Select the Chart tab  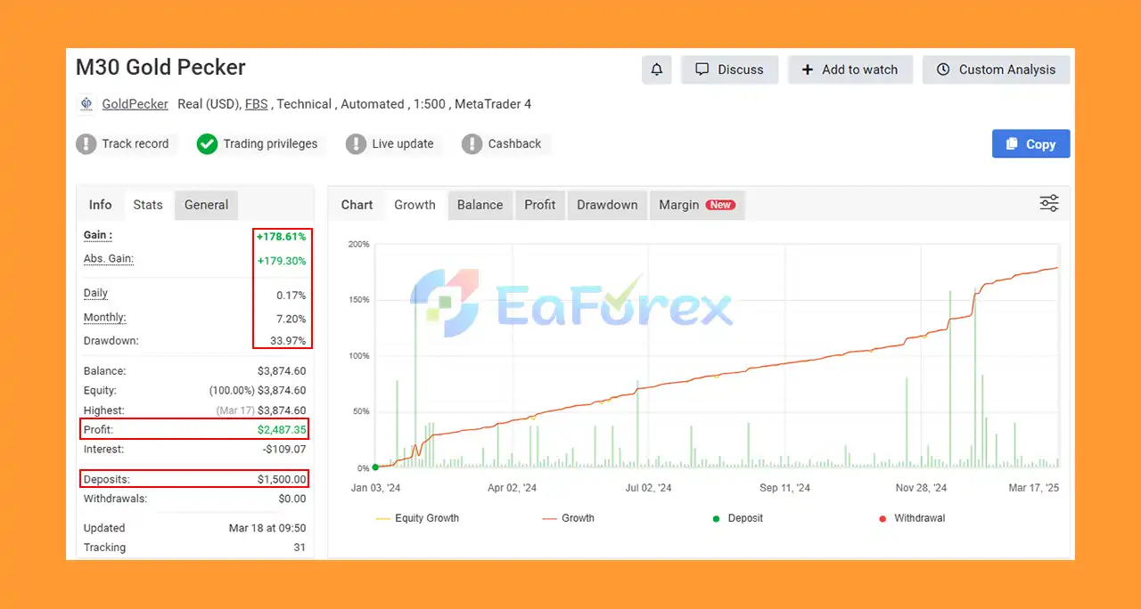357,205
